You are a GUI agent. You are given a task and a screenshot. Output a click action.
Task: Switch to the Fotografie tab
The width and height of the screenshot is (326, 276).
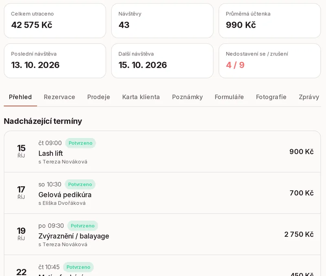pos(271,97)
